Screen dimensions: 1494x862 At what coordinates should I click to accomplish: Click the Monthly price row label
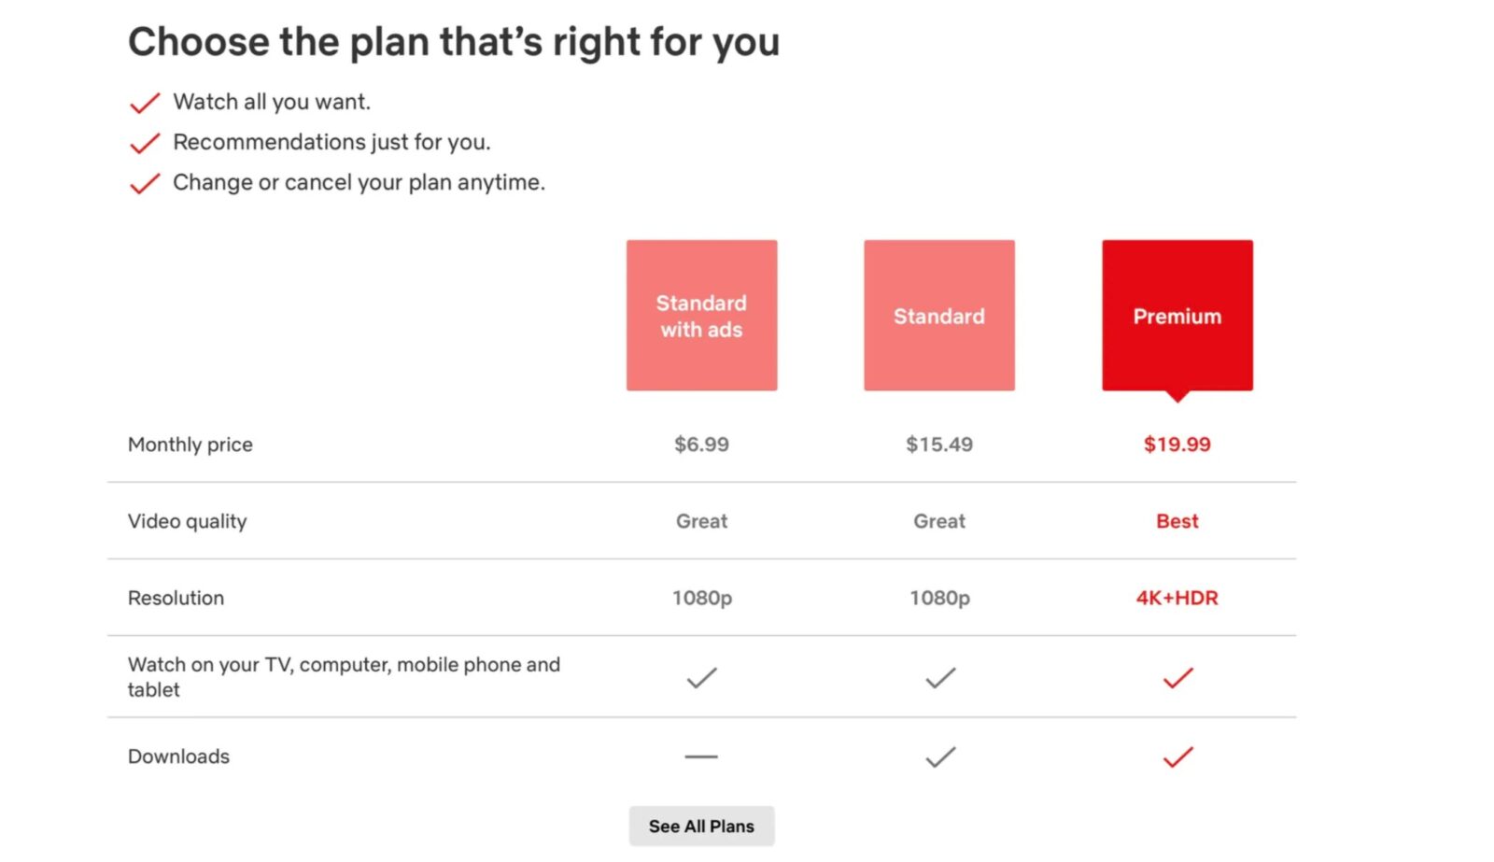coord(190,445)
